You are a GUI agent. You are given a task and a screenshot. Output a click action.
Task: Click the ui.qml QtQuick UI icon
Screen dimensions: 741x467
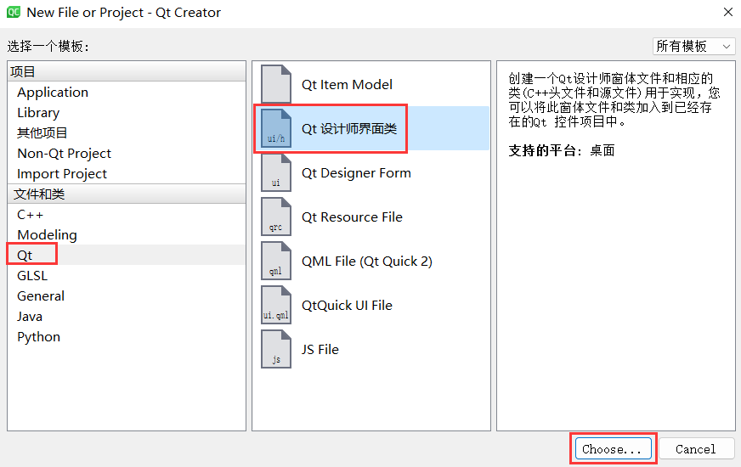click(x=276, y=305)
